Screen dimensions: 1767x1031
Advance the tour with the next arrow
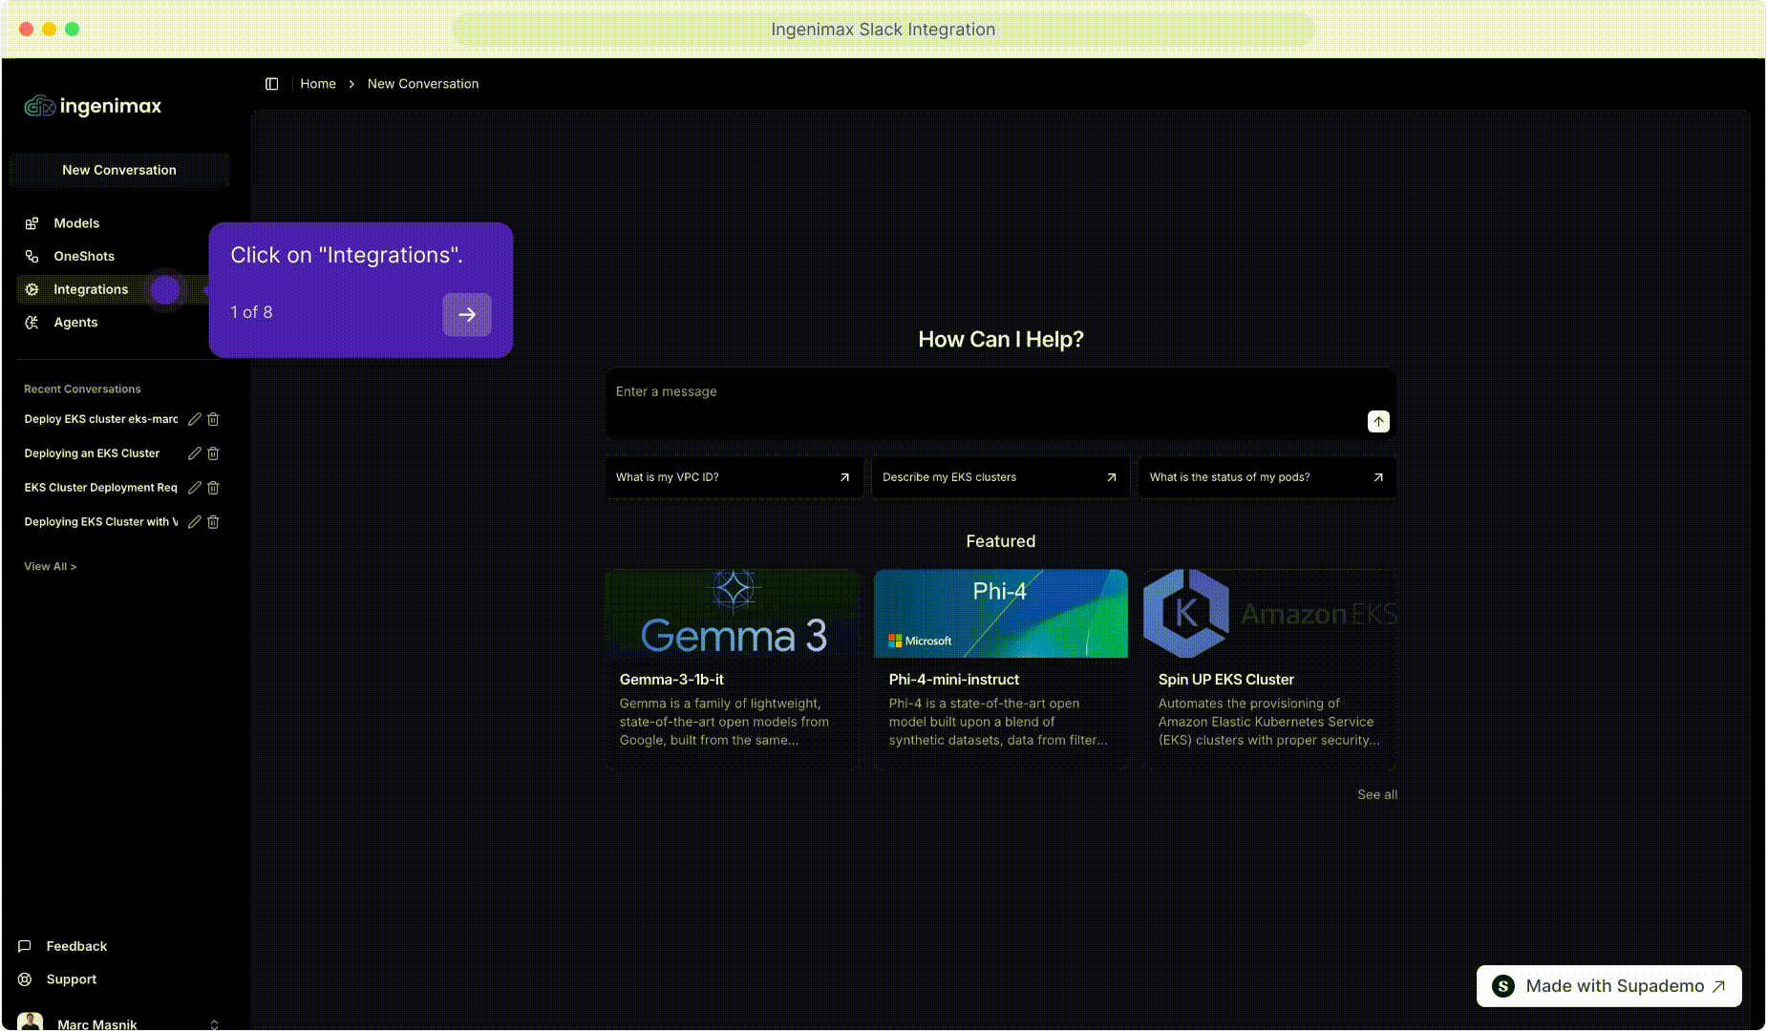pos(466,314)
